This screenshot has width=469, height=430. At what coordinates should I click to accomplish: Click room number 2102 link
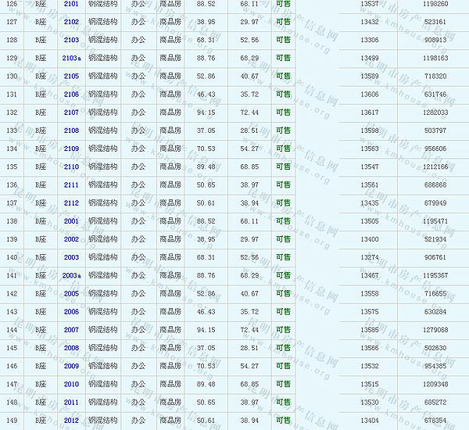pos(71,22)
